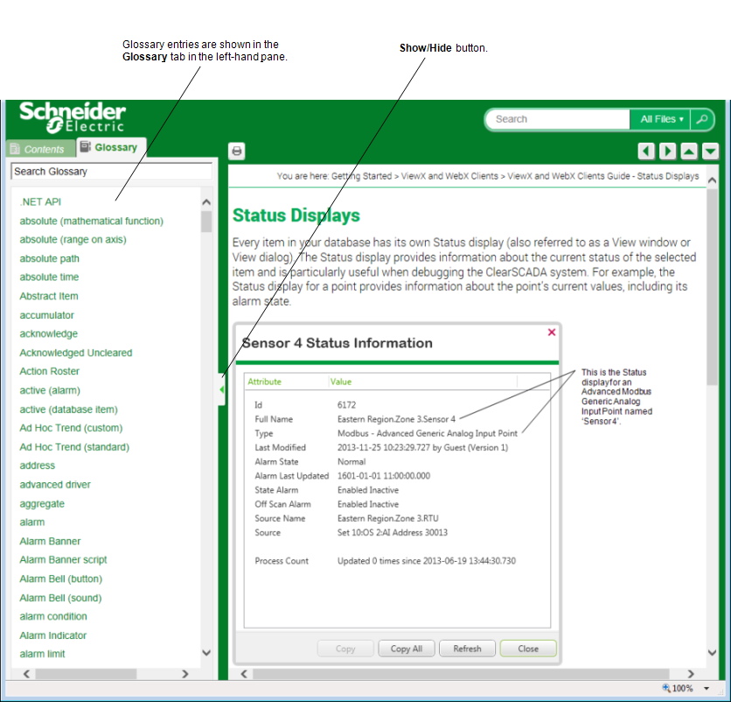Screen dimensions: 731x702
Task: Open absolute (mathematical function) entry
Action: [91, 221]
